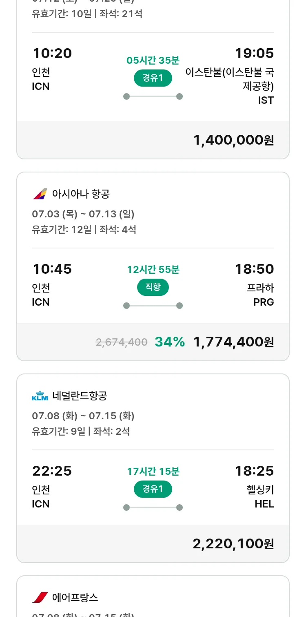Select the 2,220,100원 Helsinki fare
The height and width of the screenshot is (617, 306).
point(233,544)
